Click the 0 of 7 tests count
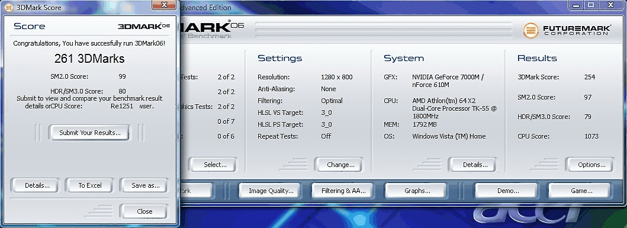 point(226,121)
